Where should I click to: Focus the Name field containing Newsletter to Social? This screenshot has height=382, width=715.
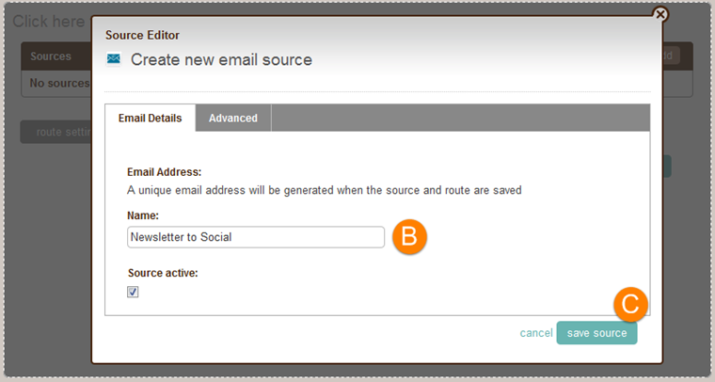click(256, 237)
